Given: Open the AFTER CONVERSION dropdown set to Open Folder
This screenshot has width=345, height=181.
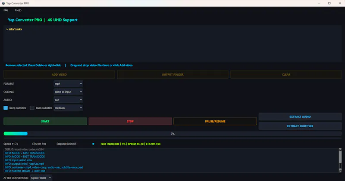Looking at the screenshot, I should coord(41,178).
